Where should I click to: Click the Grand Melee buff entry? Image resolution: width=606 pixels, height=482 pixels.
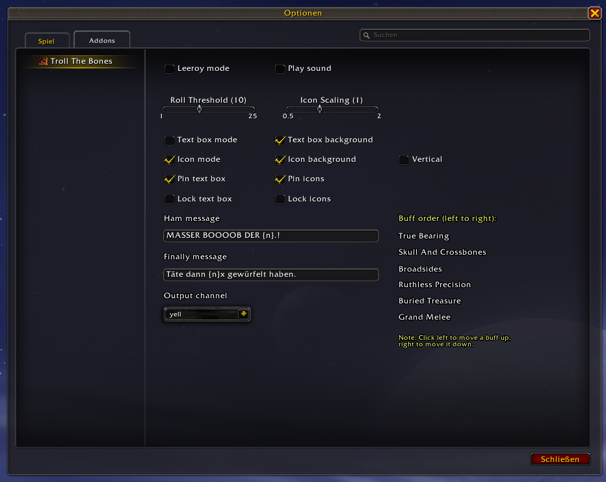424,318
